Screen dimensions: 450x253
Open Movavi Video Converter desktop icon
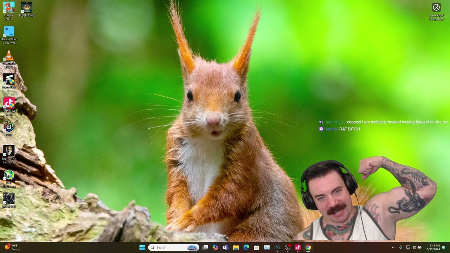[9, 32]
